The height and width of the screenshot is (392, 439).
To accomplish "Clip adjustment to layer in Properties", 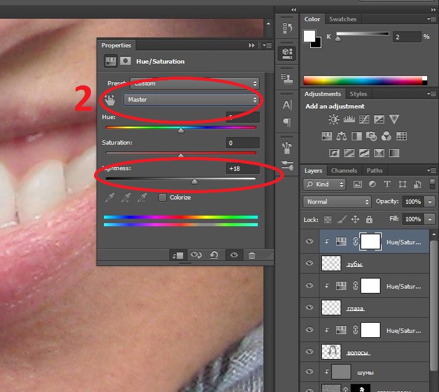I will click(178, 256).
